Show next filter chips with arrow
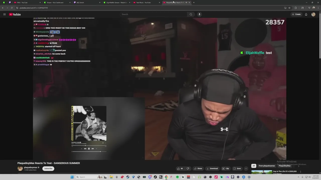 click(x=298, y=166)
